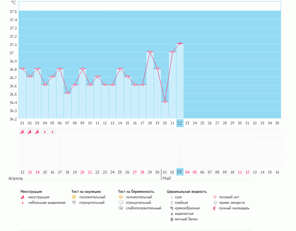
Task: Select highlighted cycle day 22
Action: [180, 123]
